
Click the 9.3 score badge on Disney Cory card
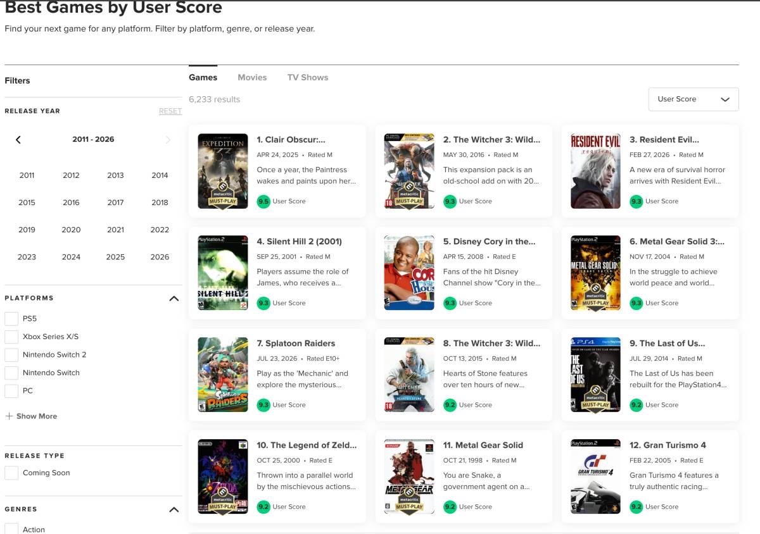450,303
